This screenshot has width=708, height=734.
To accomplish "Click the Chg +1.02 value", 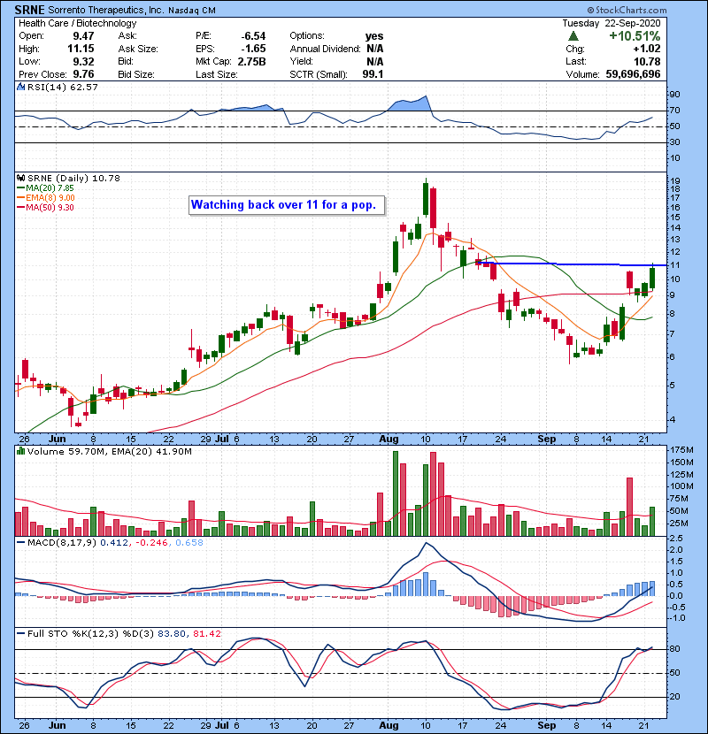I will [647, 49].
